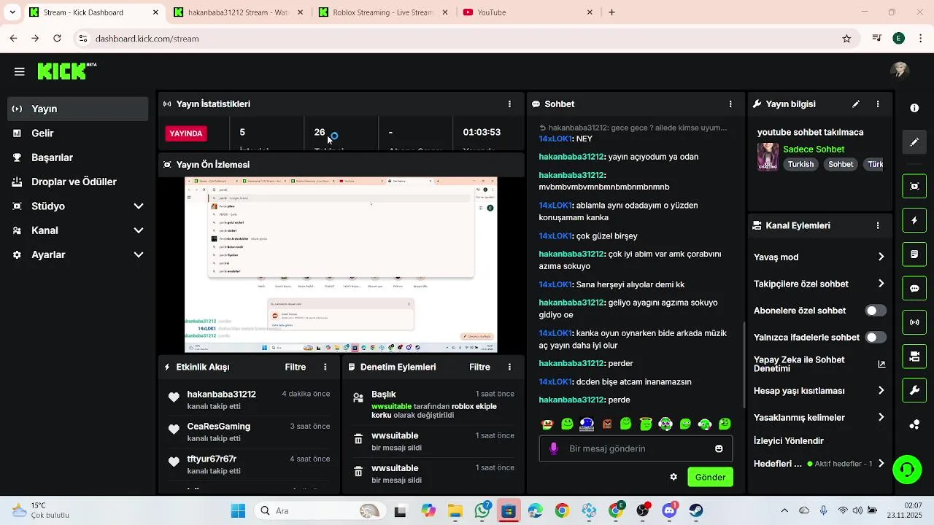The width and height of the screenshot is (934, 525).
Task: Open Filtre in Etkinlik Akışı panel
Action: [296, 367]
